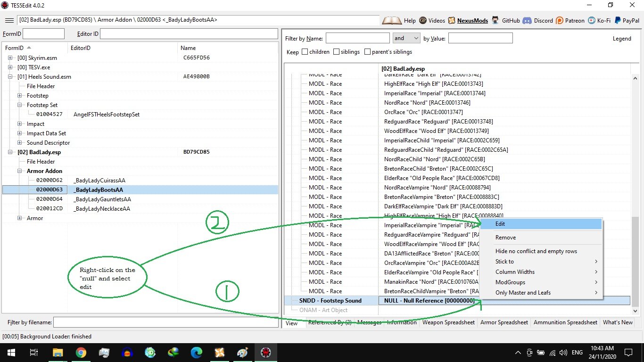Switch to the Armor Spreadsheet tab
The width and height of the screenshot is (644, 362).
coord(504,322)
